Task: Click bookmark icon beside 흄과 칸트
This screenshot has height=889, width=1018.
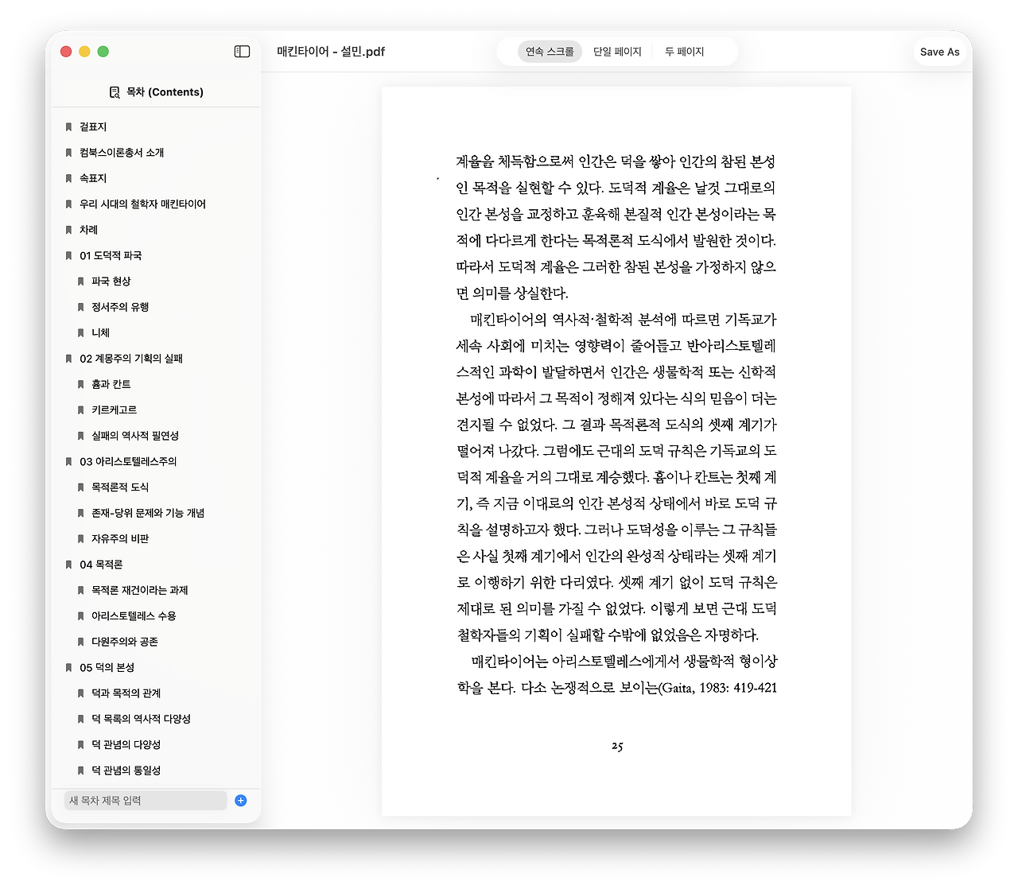Action: pos(80,384)
